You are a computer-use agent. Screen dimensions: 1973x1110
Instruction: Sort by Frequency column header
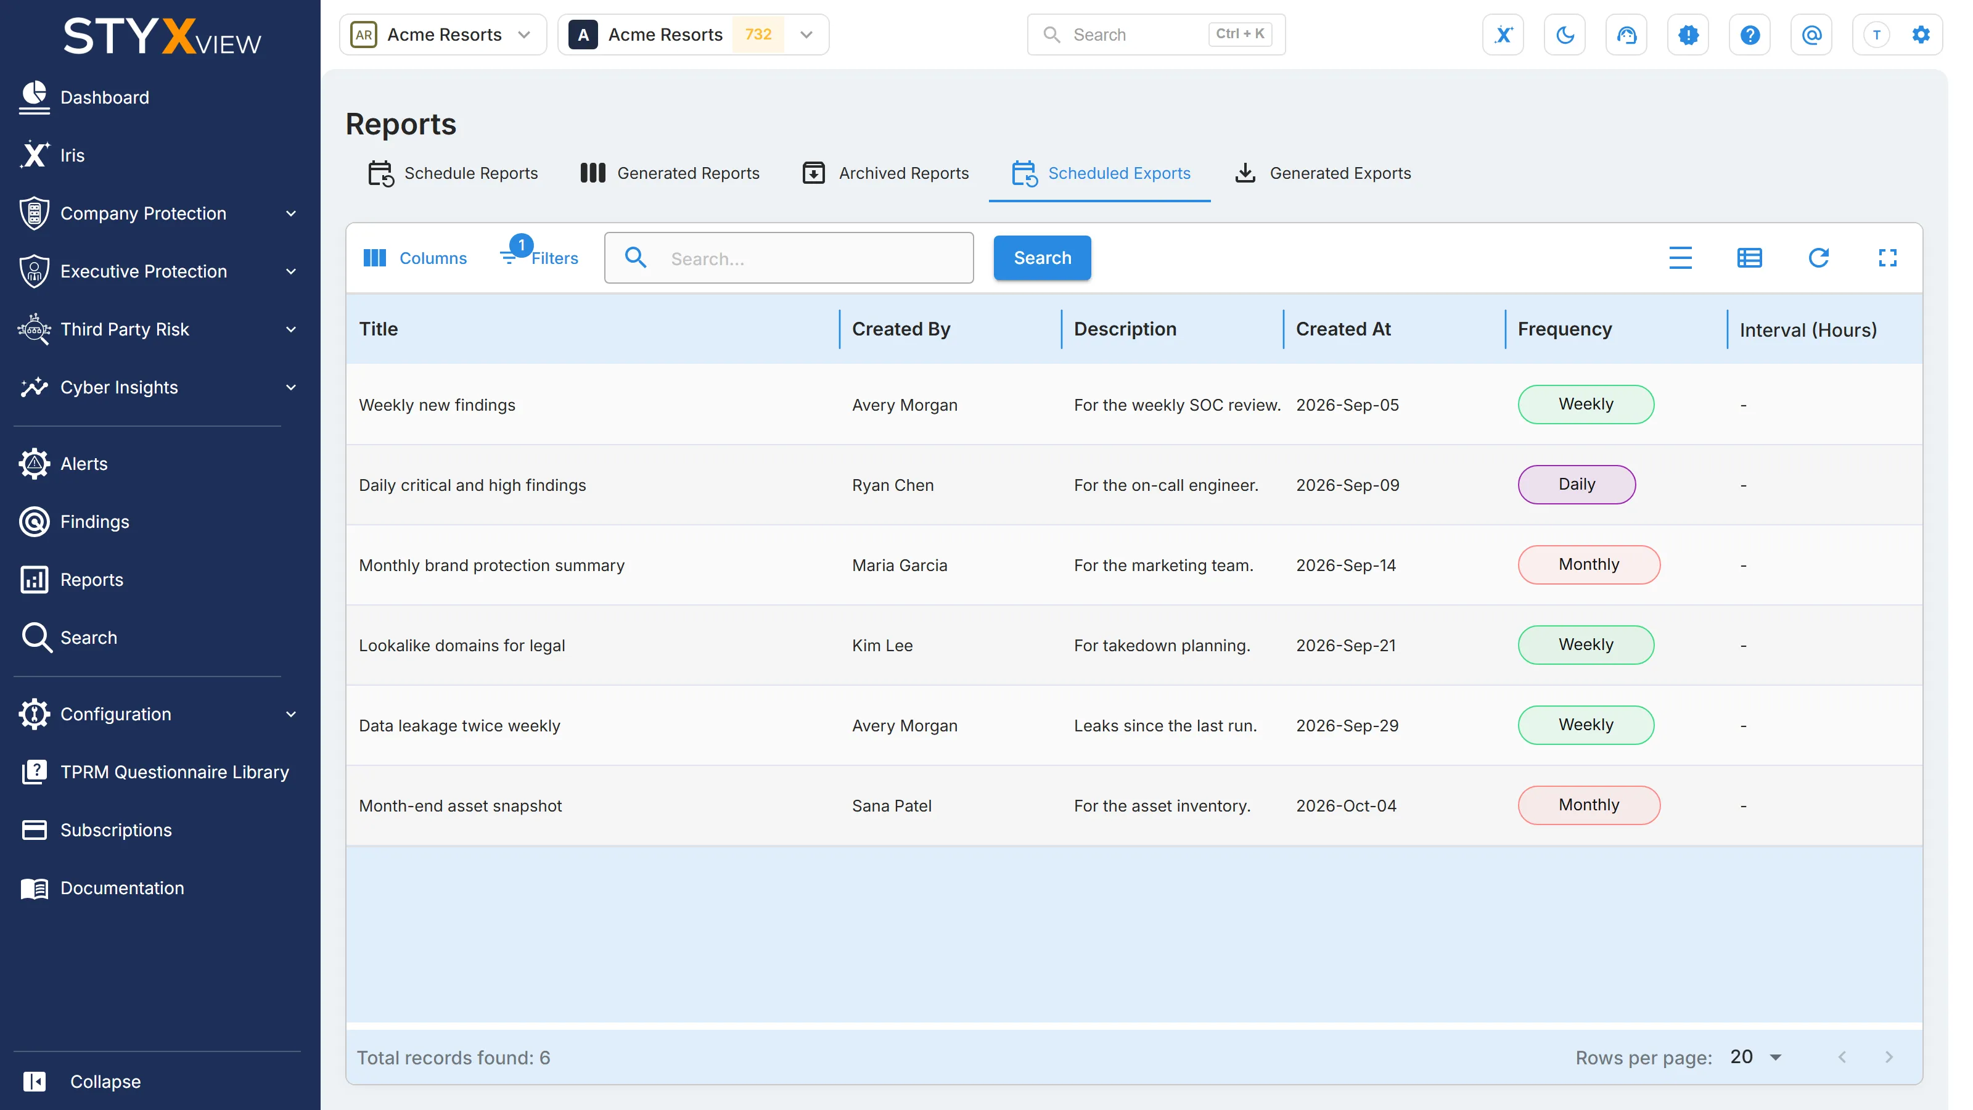coord(1564,329)
